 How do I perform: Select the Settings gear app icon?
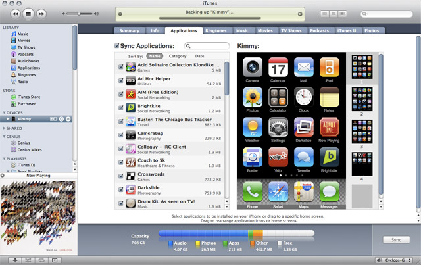(x=278, y=128)
